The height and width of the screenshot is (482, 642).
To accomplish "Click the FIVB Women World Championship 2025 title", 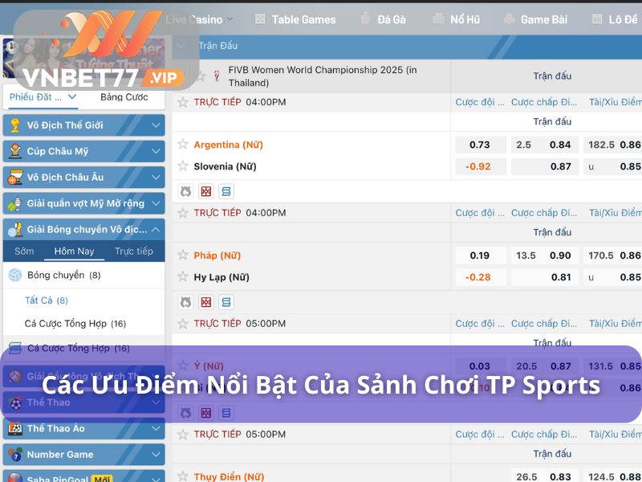I will pyautogui.click(x=323, y=76).
